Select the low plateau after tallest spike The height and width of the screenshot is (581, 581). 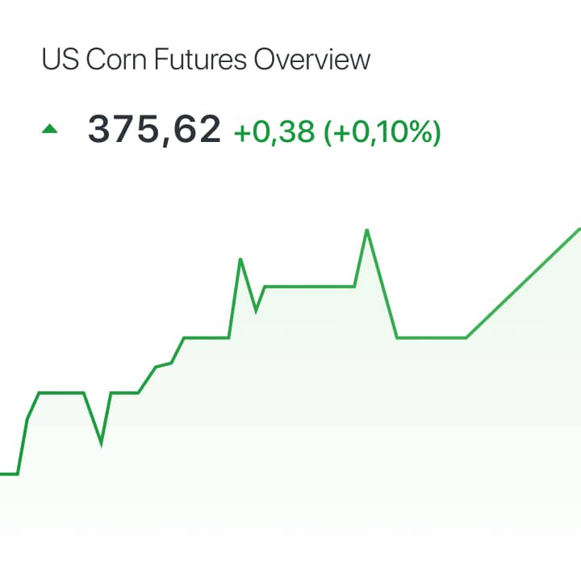tap(432, 337)
